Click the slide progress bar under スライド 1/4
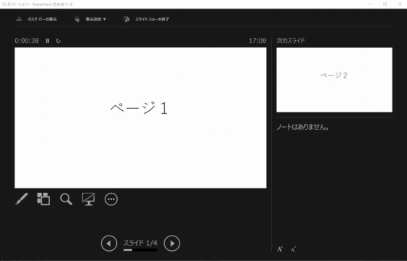 point(140,250)
